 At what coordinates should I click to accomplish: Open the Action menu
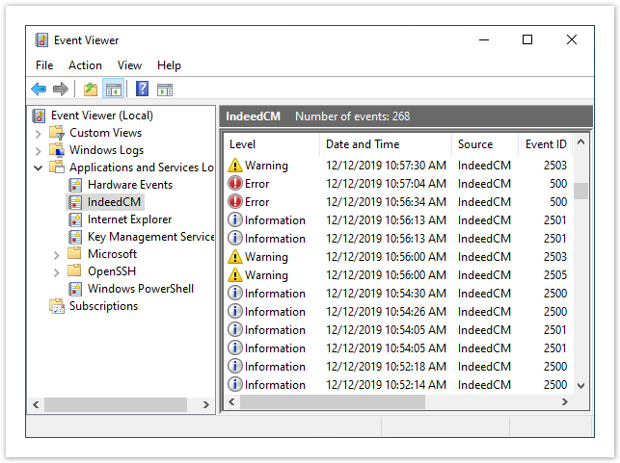(85, 65)
